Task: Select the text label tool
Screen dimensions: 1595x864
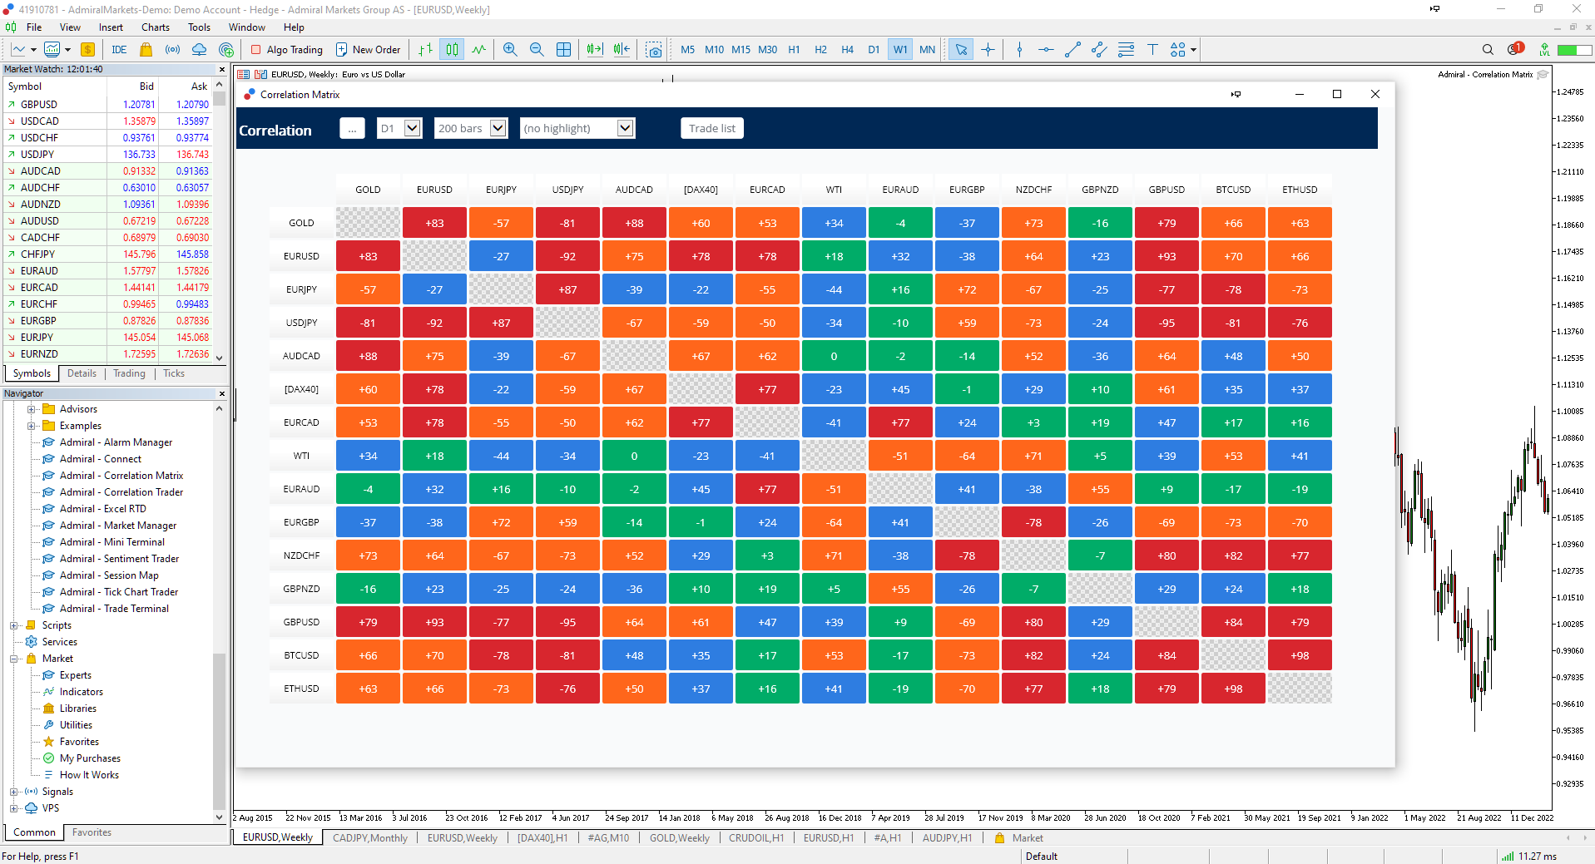Action: coord(1152,50)
